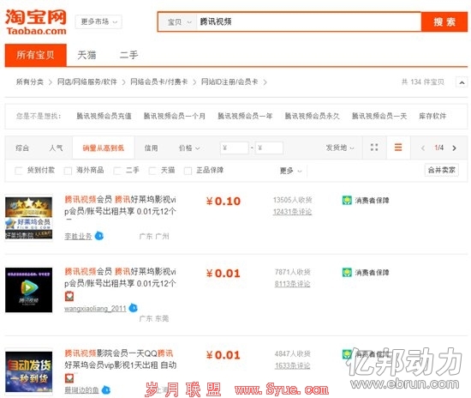Click Wangwang chat icon on third listing
The width and height of the screenshot is (471, 398).
(x=105, y=390)
